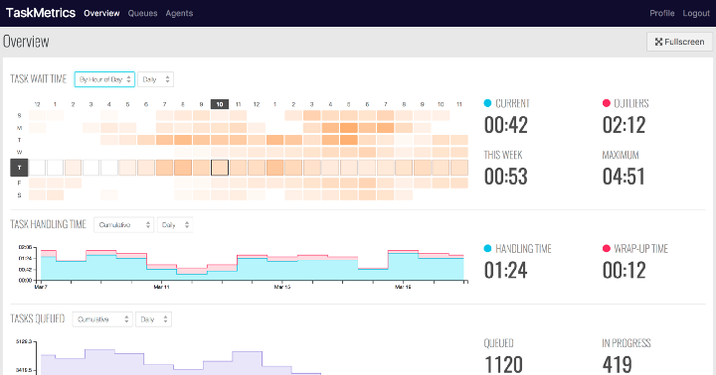Click the Current value 00:42 stat
The height and width of the screenshot is (375, 716).
point(506,125)
